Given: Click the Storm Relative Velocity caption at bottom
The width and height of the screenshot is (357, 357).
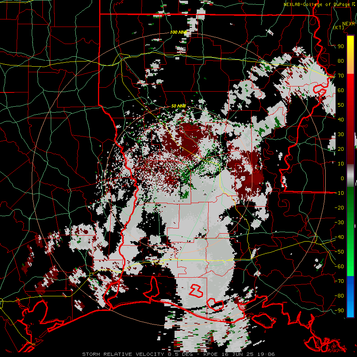Looking at the screenshot, I should [x=178, y=354].
